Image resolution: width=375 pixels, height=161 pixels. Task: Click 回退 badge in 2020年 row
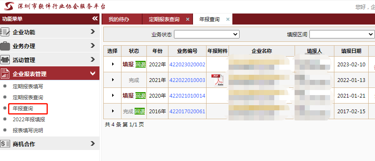141,96
